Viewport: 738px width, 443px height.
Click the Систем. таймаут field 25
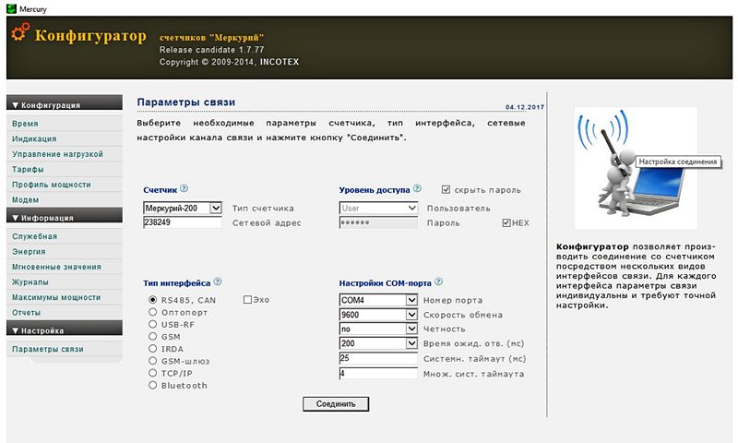tap(378, 358)
